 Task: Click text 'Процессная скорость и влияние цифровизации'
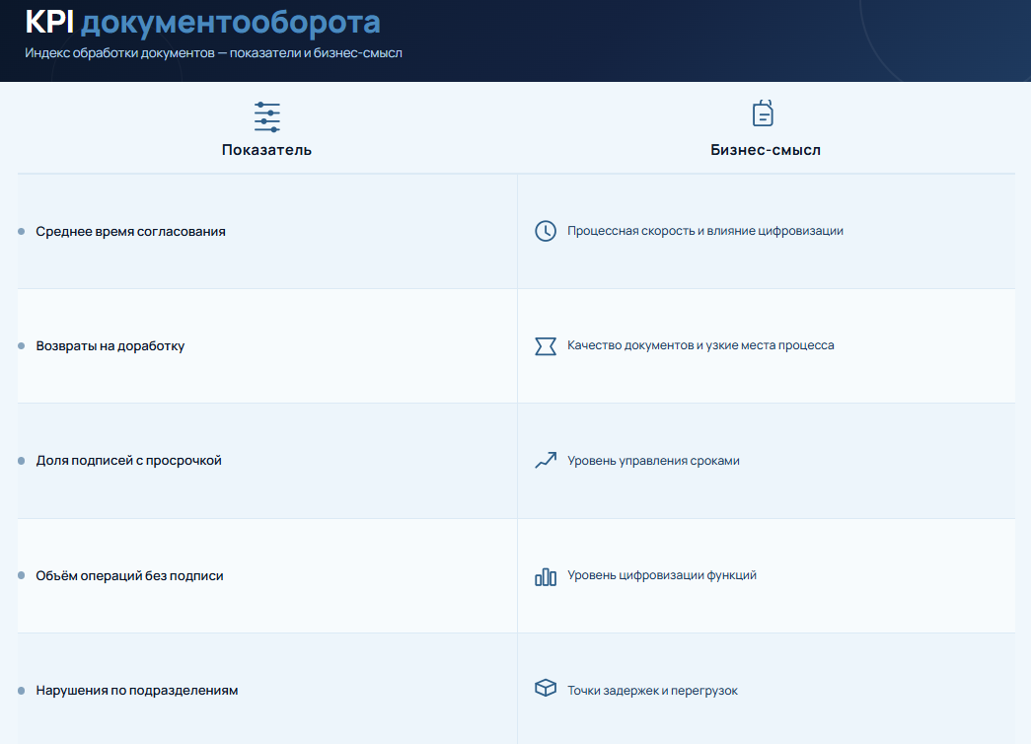[x=704, y=231]
